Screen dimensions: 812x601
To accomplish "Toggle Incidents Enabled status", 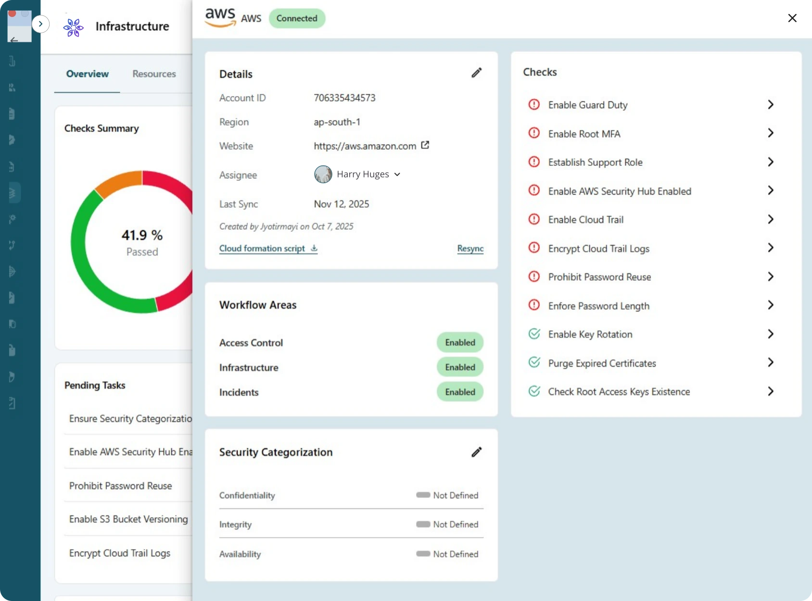I will [459, 392].
